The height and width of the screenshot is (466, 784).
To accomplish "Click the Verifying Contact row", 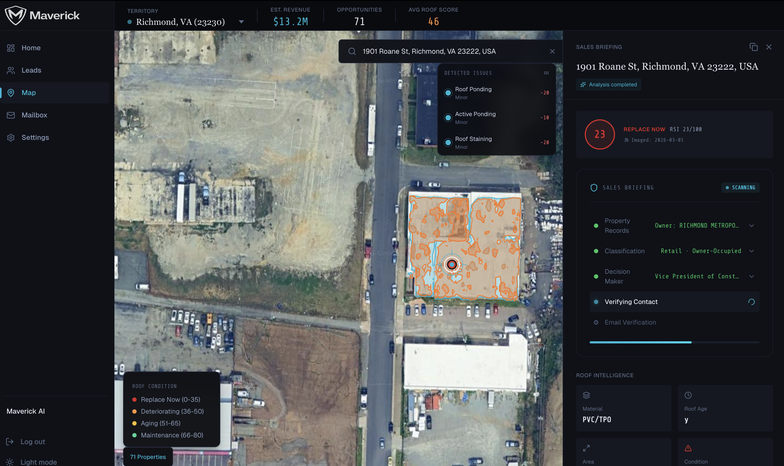I will tap(674, 302).
